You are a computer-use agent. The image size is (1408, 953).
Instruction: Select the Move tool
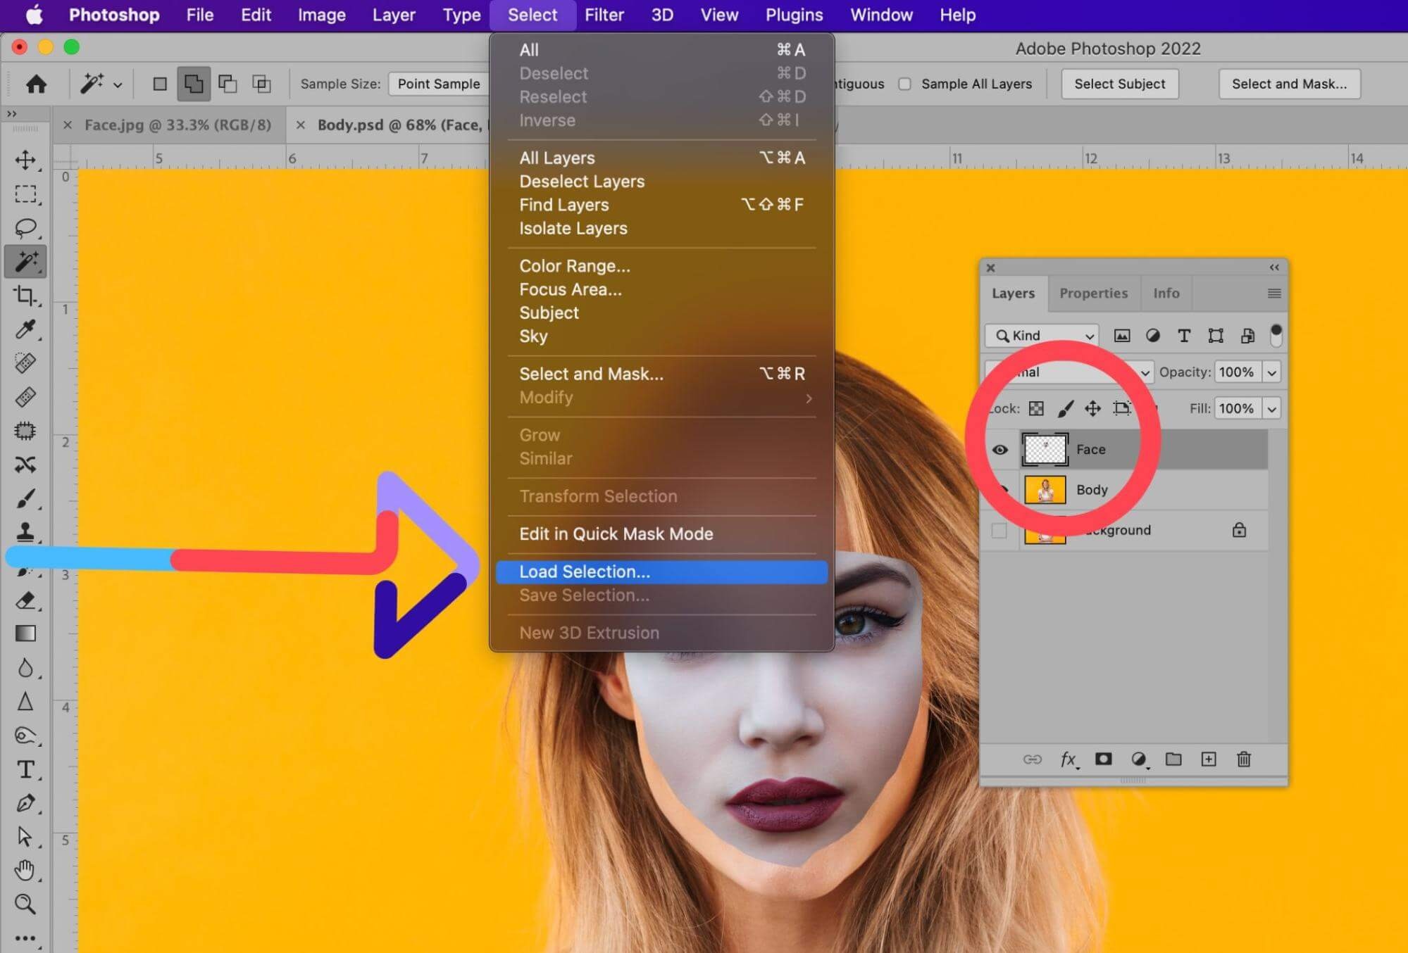(26, 160)
